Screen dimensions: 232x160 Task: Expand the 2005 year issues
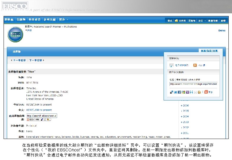185,111
